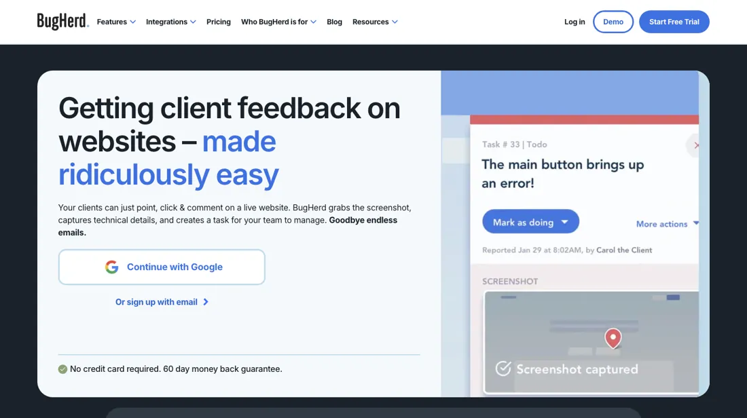Click Continue with Google button
This screenshot has height=418, width=747.
[x=162, y=267]
